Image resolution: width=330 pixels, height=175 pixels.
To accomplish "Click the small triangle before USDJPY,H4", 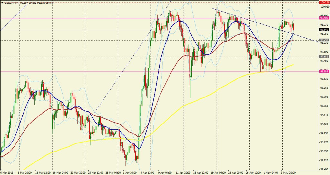I will point(2,3).
